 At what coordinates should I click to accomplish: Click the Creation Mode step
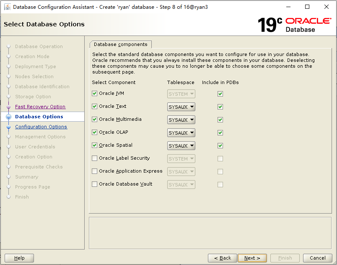[32, 56]
